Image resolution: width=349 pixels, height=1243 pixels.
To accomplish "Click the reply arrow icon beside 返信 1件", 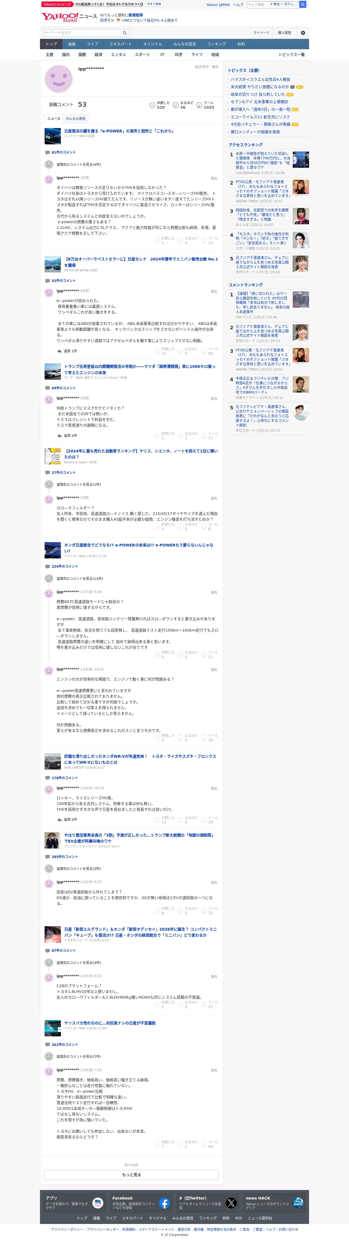I will [x=59, y=351].
